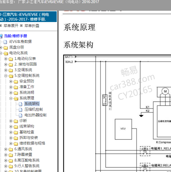This screenshot has width=171, height=172.
Task: Click the IGN.2 label in wiring diagram
Action: pyautogui.click(x=69, y=62)
